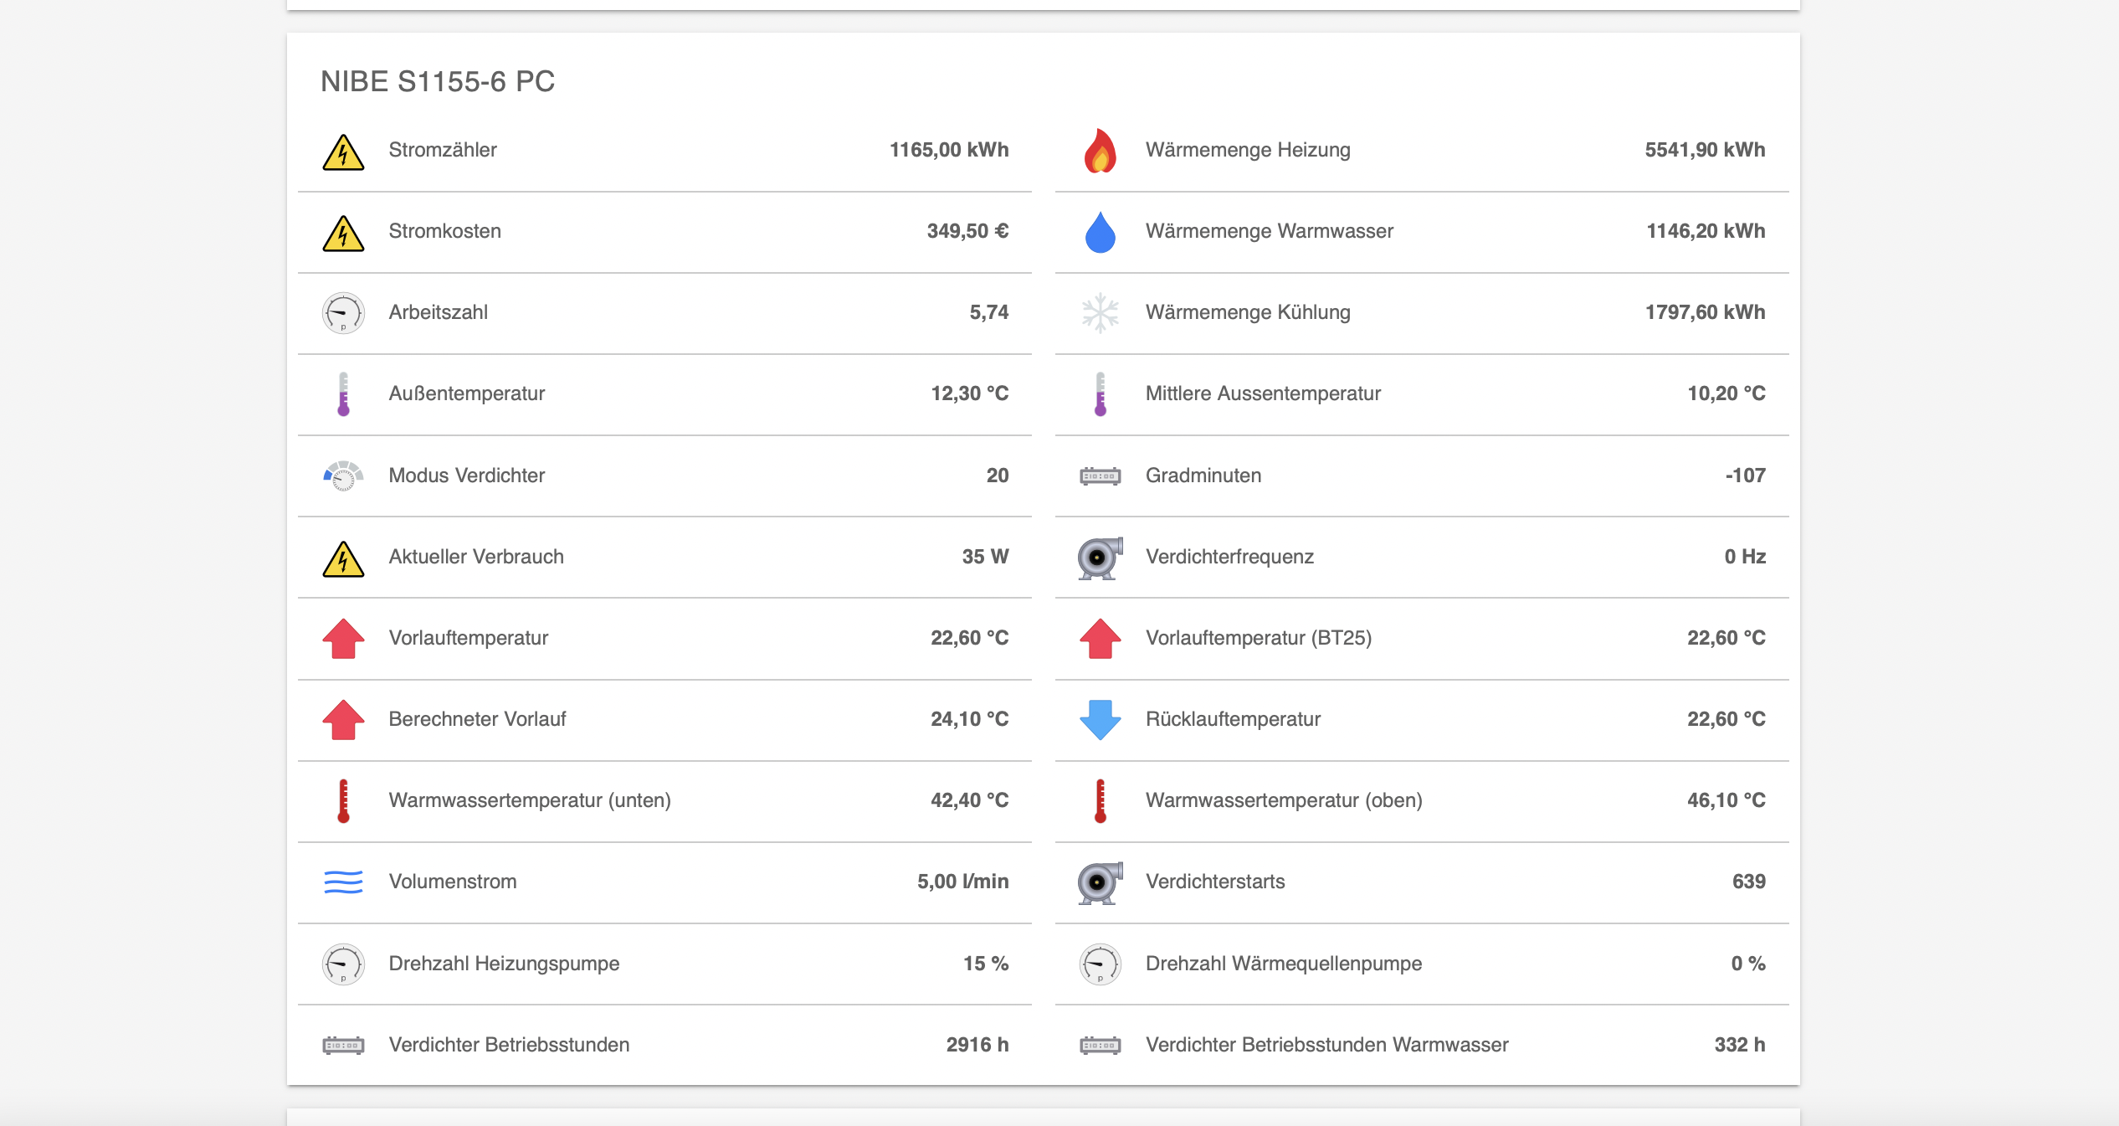
Task: Click the Volumenstrom wave icon
Action: [x=343, y=882]
